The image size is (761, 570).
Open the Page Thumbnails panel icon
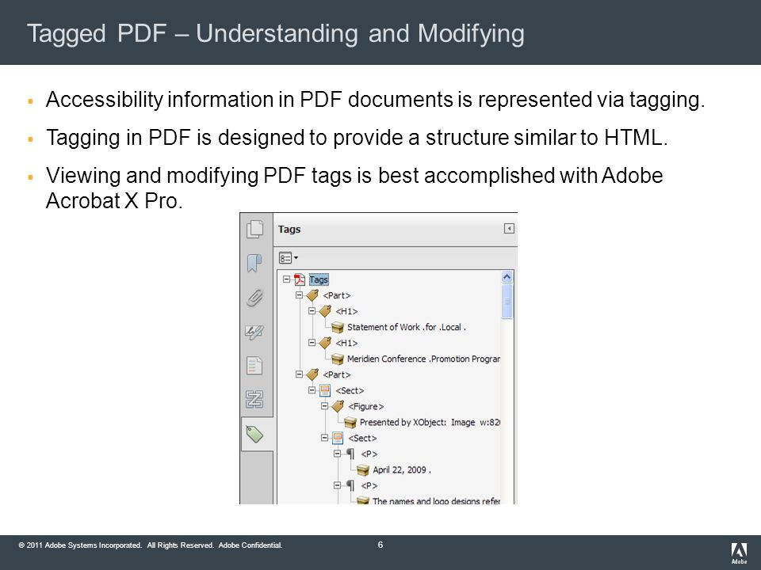point(254,230)
